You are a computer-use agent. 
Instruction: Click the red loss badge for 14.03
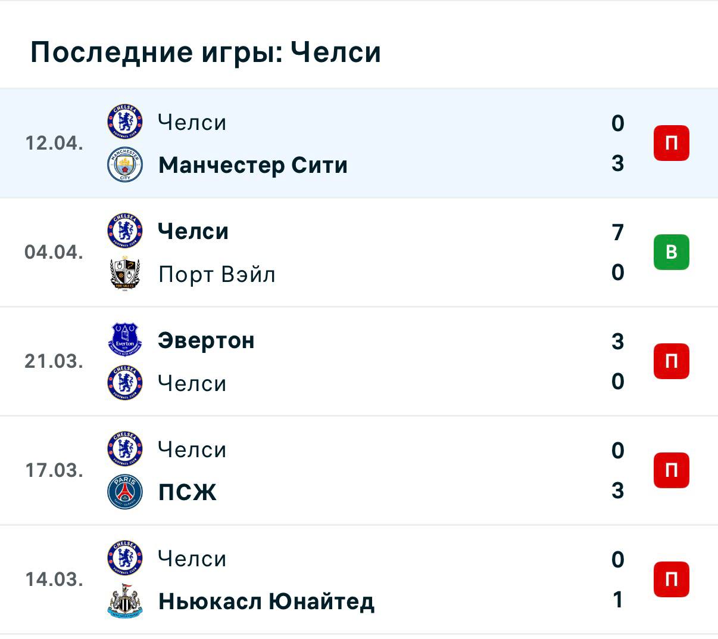(x=671, y=579)
